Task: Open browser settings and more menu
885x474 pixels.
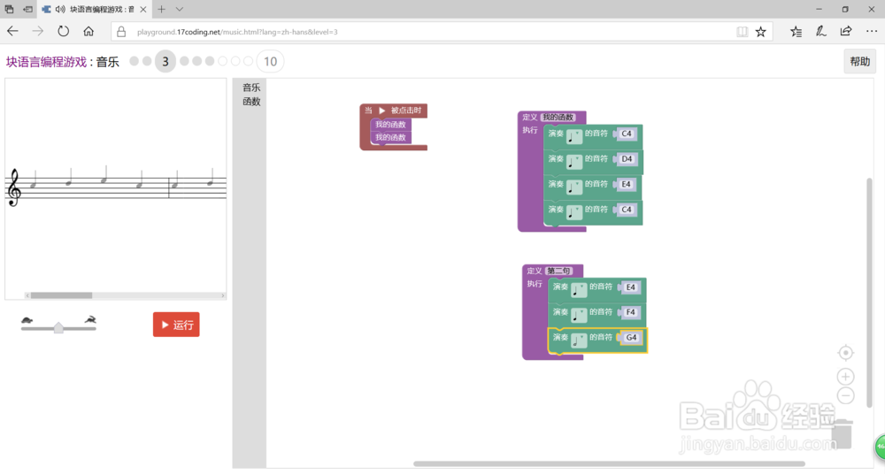Action: click(872, 32)
